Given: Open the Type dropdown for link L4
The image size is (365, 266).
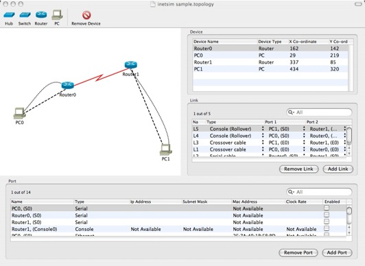Looking at the screenshot, I should [x=263, y=136].
